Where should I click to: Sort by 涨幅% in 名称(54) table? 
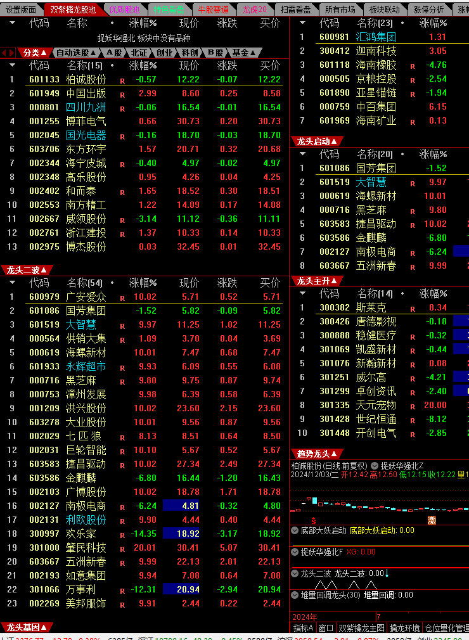click(x=143, y=283)
